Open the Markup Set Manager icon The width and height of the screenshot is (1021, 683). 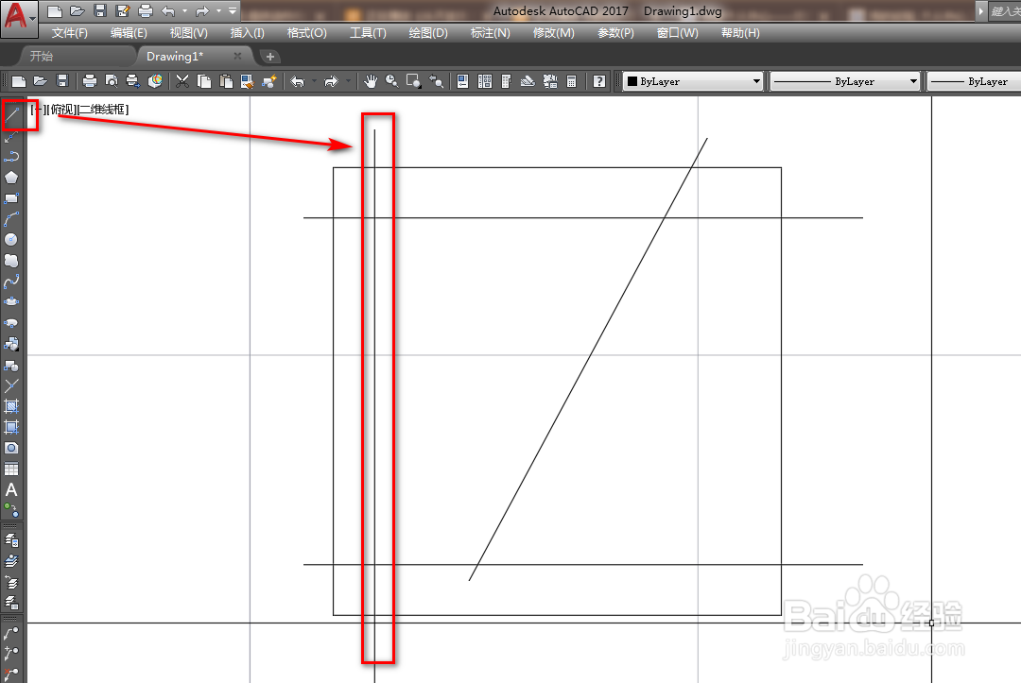pos(549,81)
